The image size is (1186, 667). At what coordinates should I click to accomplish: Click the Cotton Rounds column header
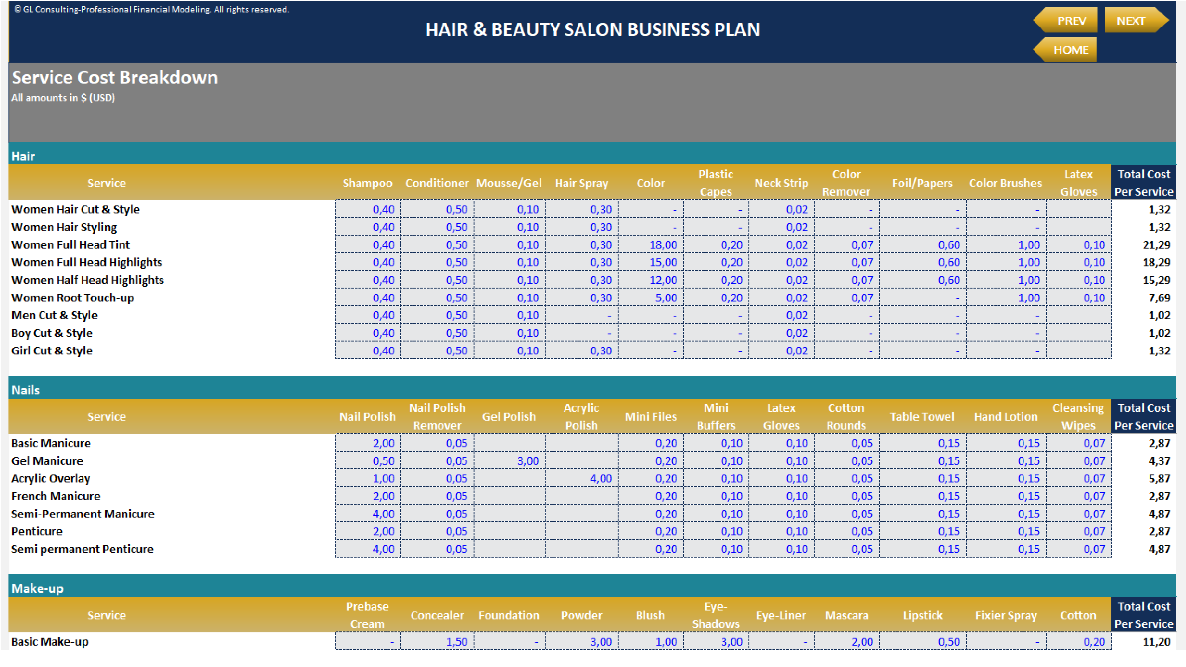pyautogui.click(x=846, y=417)
